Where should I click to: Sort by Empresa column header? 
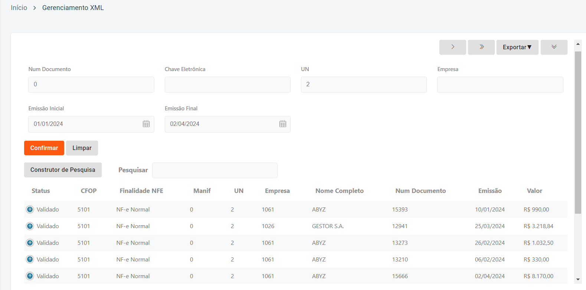point(277,191)
